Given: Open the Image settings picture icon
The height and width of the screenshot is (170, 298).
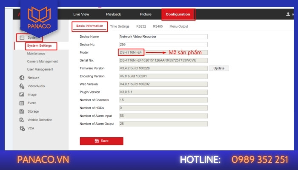Looking at the screenshot, I should point(22,94).
